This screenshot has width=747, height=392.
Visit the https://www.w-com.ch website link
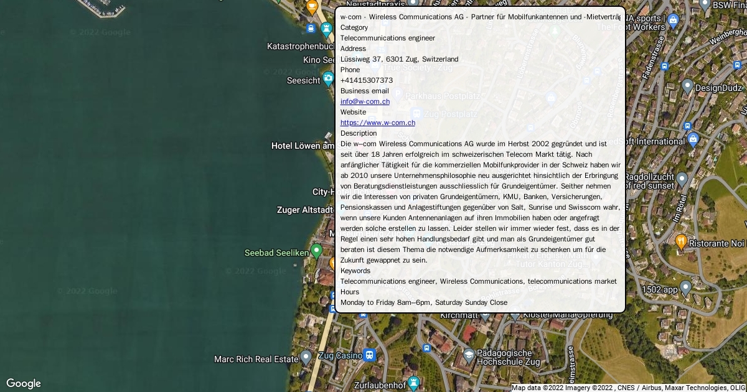(x=377, y=123)
